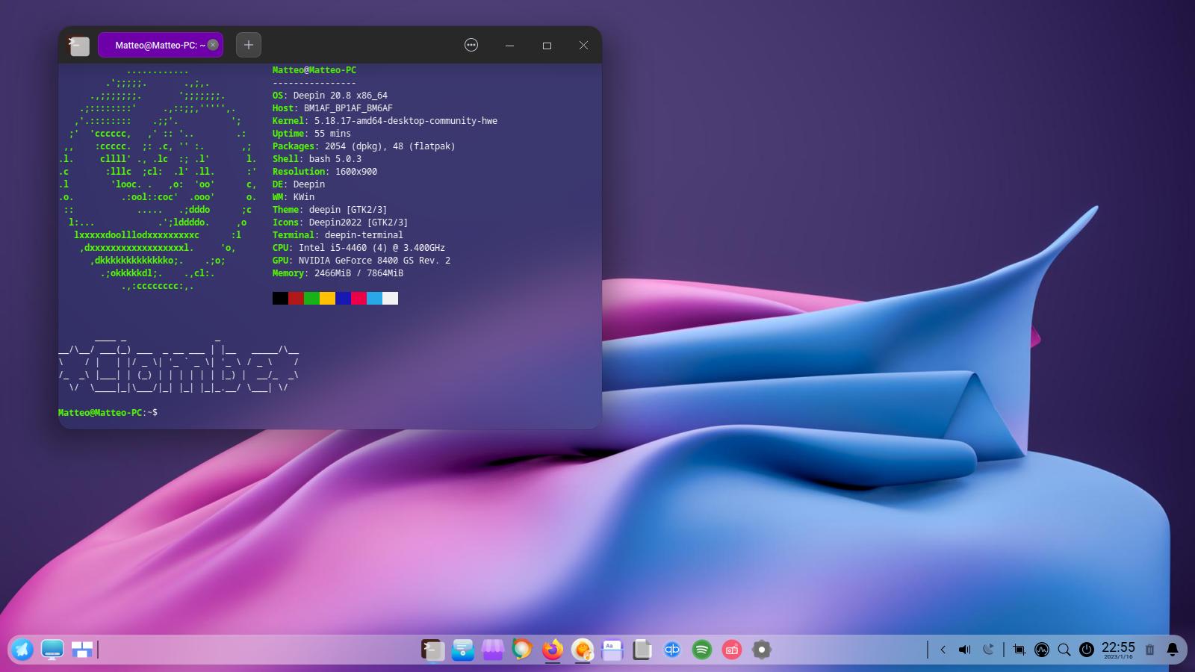Click 'Terminal: deepin-terminal' text line

[338, 235]
